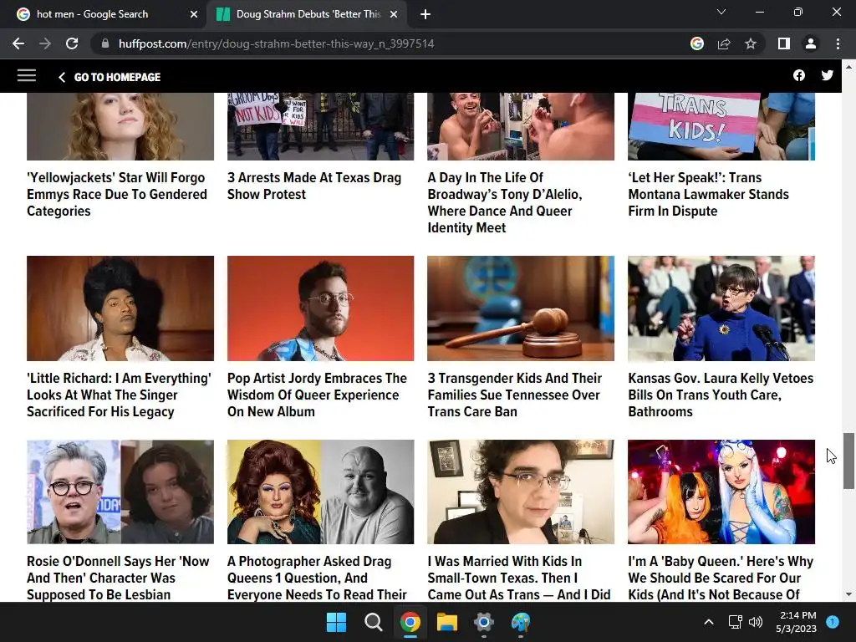
Task: Share article on Facebook icon
Action: (798, 76)
